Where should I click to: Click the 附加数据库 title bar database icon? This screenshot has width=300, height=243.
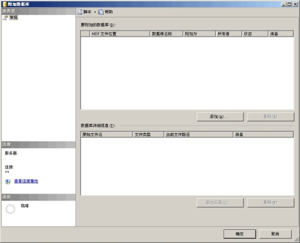click(x=4, y=4)
